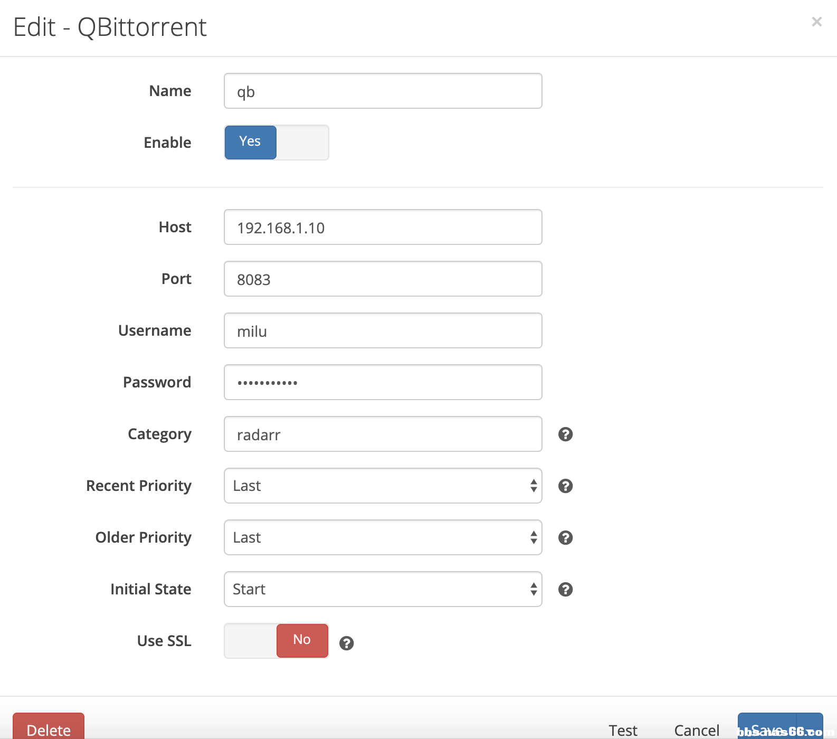This screenshot has height=739, width=837.
Task: Delete this download client
Action: (49, 726)
